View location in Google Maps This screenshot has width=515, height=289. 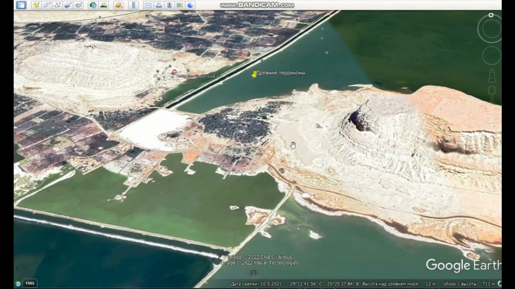179,5
